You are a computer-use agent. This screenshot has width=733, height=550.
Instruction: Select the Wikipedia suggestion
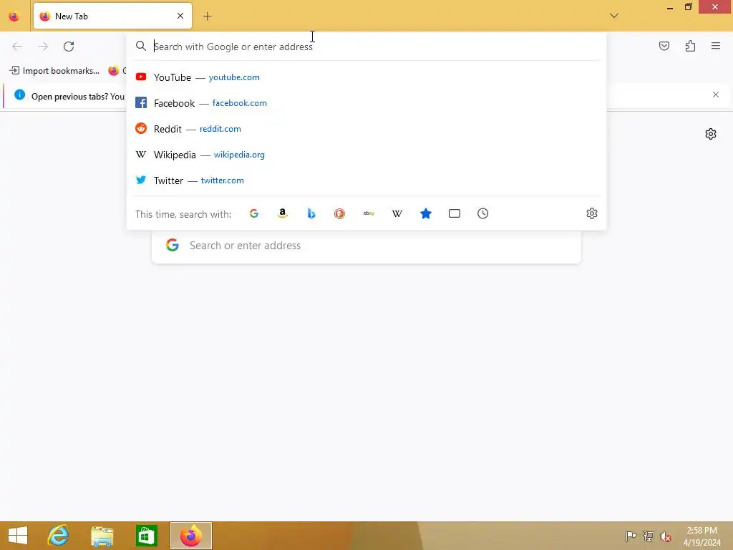click(366, 155)
